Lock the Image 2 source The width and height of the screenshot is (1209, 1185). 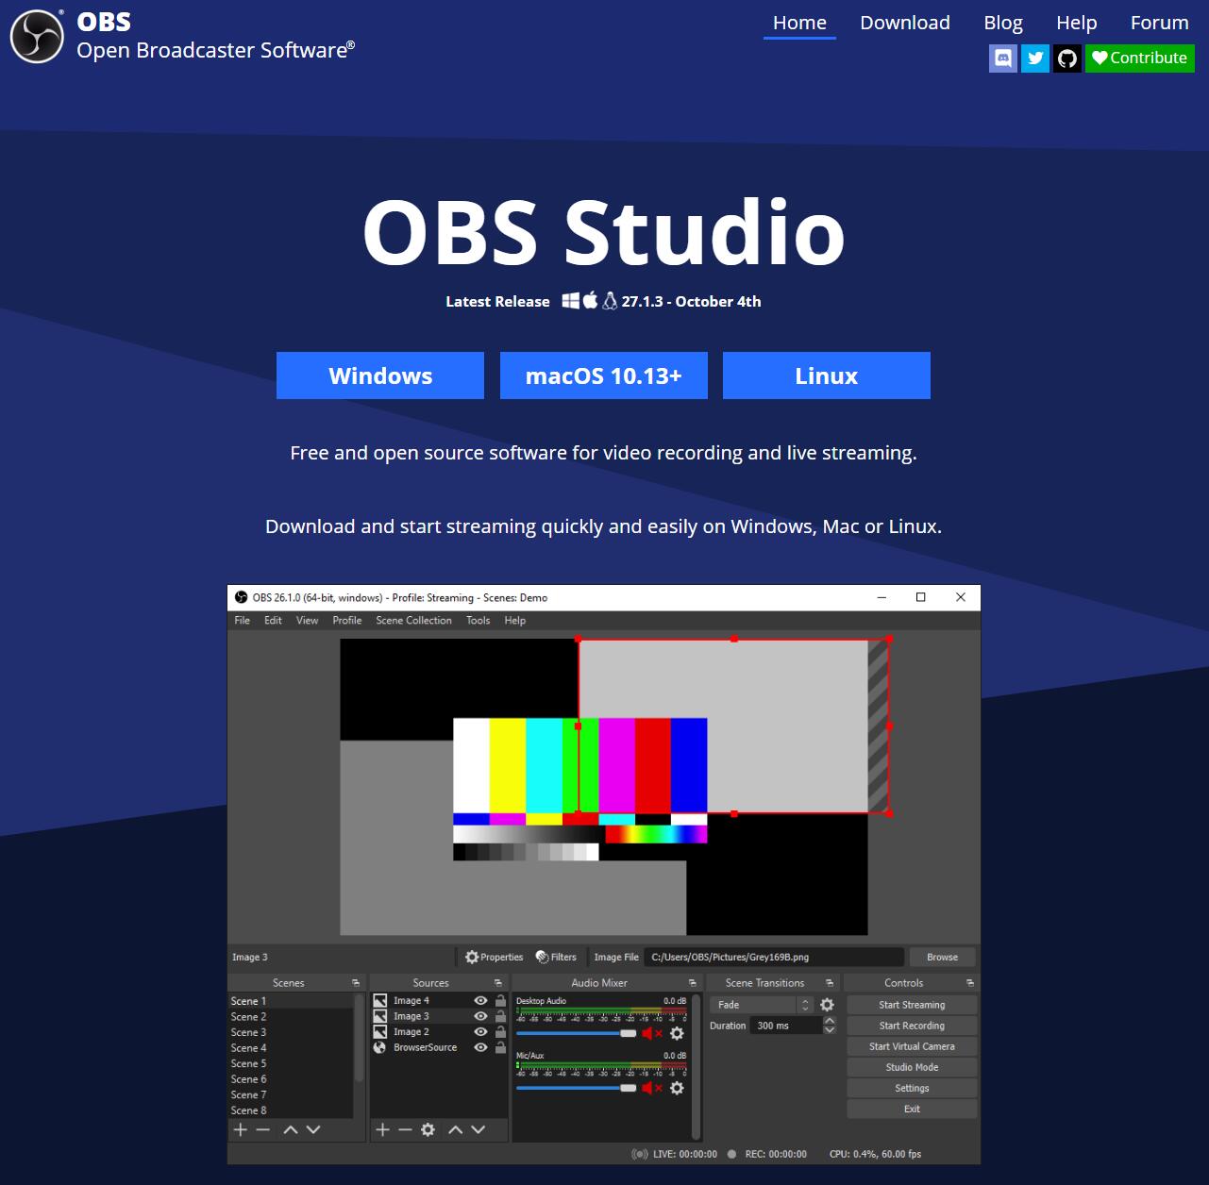[500, 1031]
